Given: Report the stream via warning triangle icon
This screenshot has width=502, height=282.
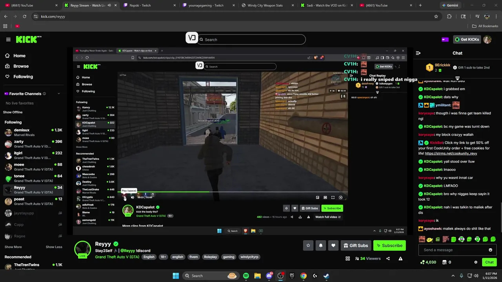Looking at the screenshot, I should [x=400, y=258].
